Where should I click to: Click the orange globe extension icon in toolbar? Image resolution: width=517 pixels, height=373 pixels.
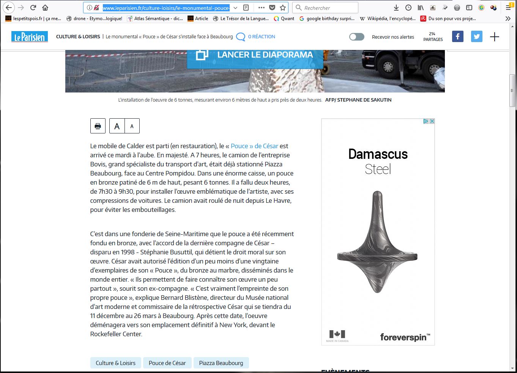(x=481, y=8)
